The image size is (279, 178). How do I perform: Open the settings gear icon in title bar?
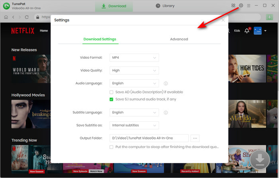[x=241, y=6]
